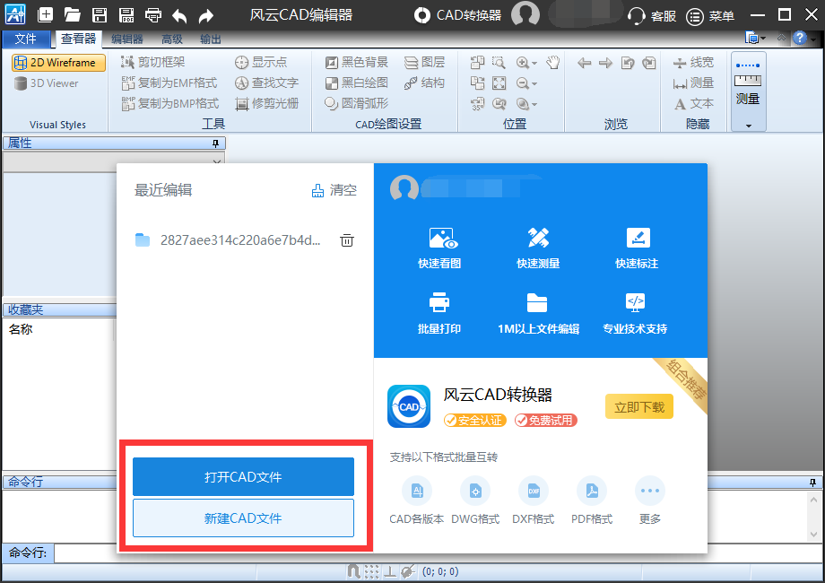Click the fit to window icon
Viewport: 825px width, 583px height.
[499, 83]
